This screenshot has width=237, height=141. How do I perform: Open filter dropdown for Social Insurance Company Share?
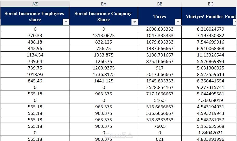[x=134, y=22]
